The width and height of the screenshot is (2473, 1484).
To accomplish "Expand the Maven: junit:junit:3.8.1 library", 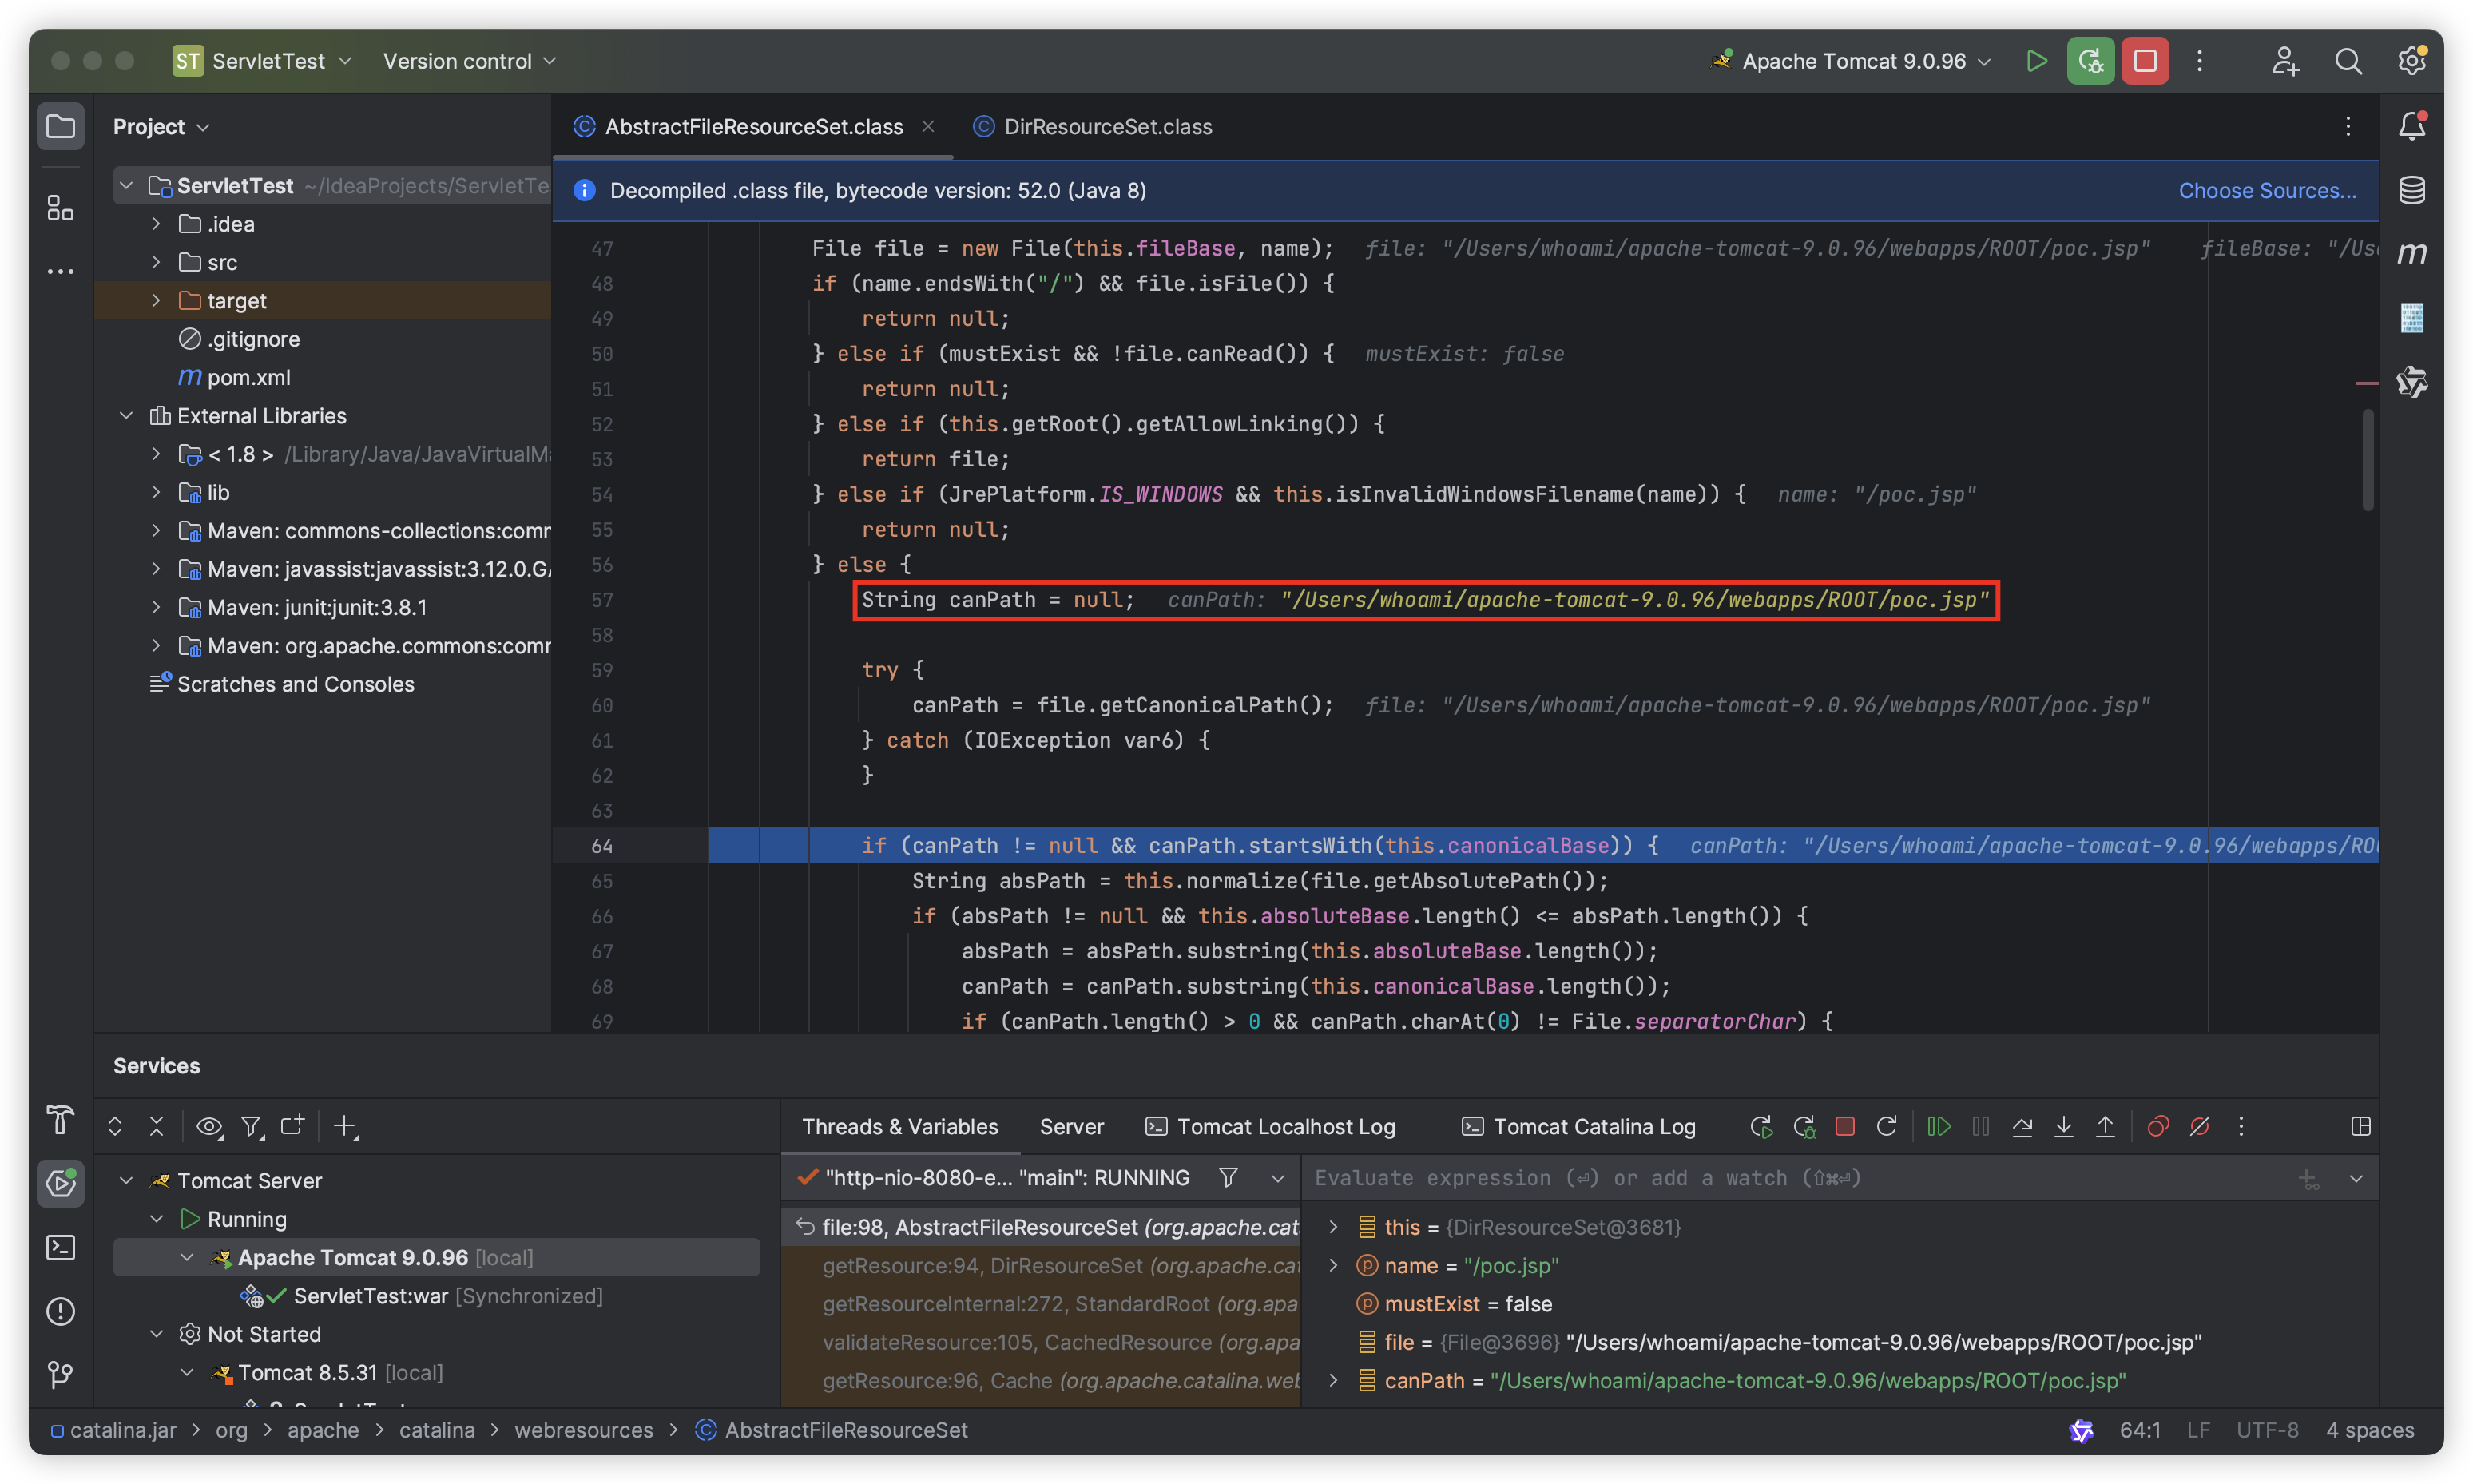I will point(156,607).
